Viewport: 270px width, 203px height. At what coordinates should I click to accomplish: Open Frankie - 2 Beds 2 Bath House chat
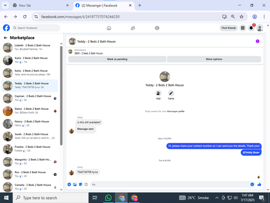point(30,149)
